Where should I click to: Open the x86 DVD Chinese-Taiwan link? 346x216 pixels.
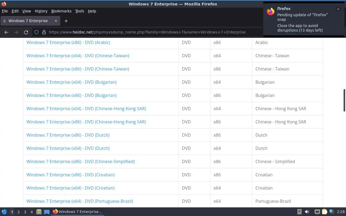(78, 69)
